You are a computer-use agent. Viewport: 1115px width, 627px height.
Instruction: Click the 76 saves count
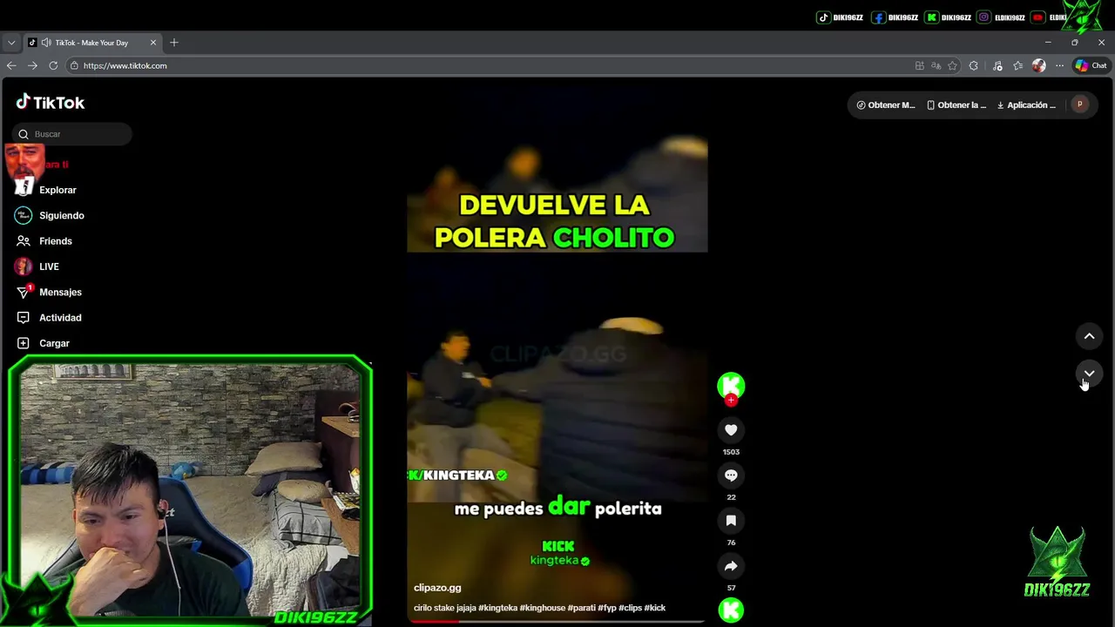(731, 543)
